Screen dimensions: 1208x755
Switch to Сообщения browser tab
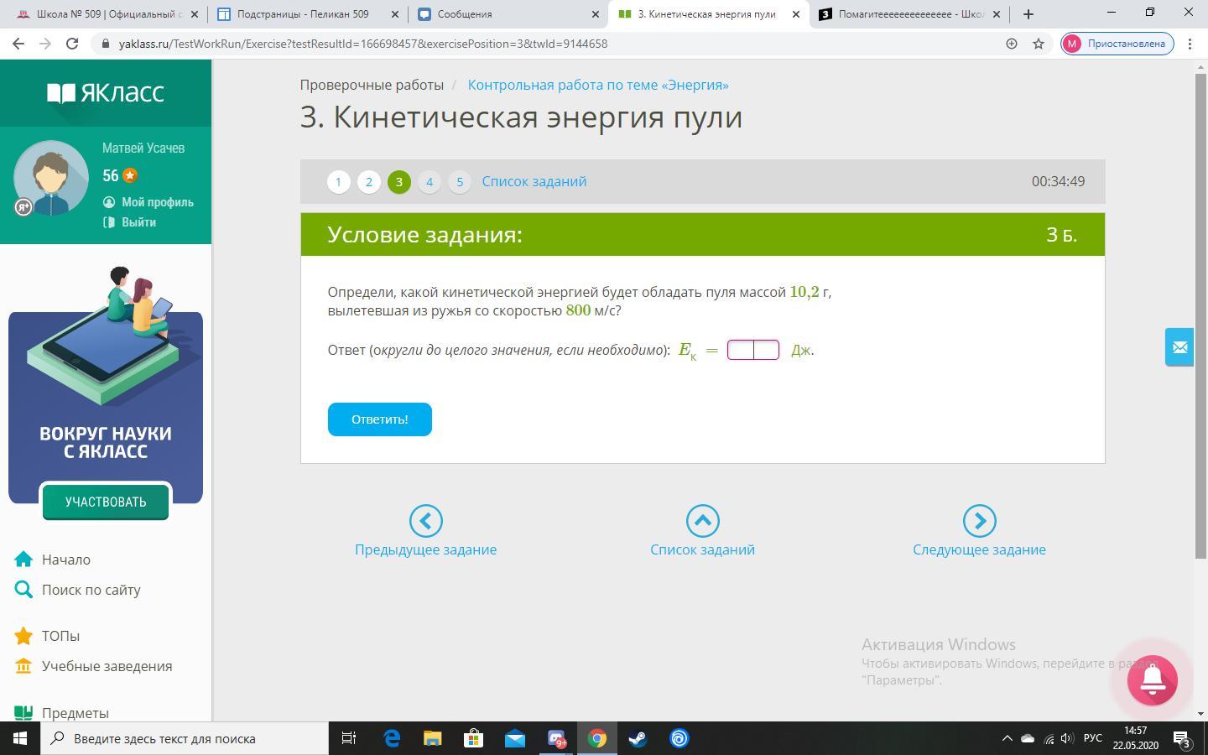[x=508, y=14]
